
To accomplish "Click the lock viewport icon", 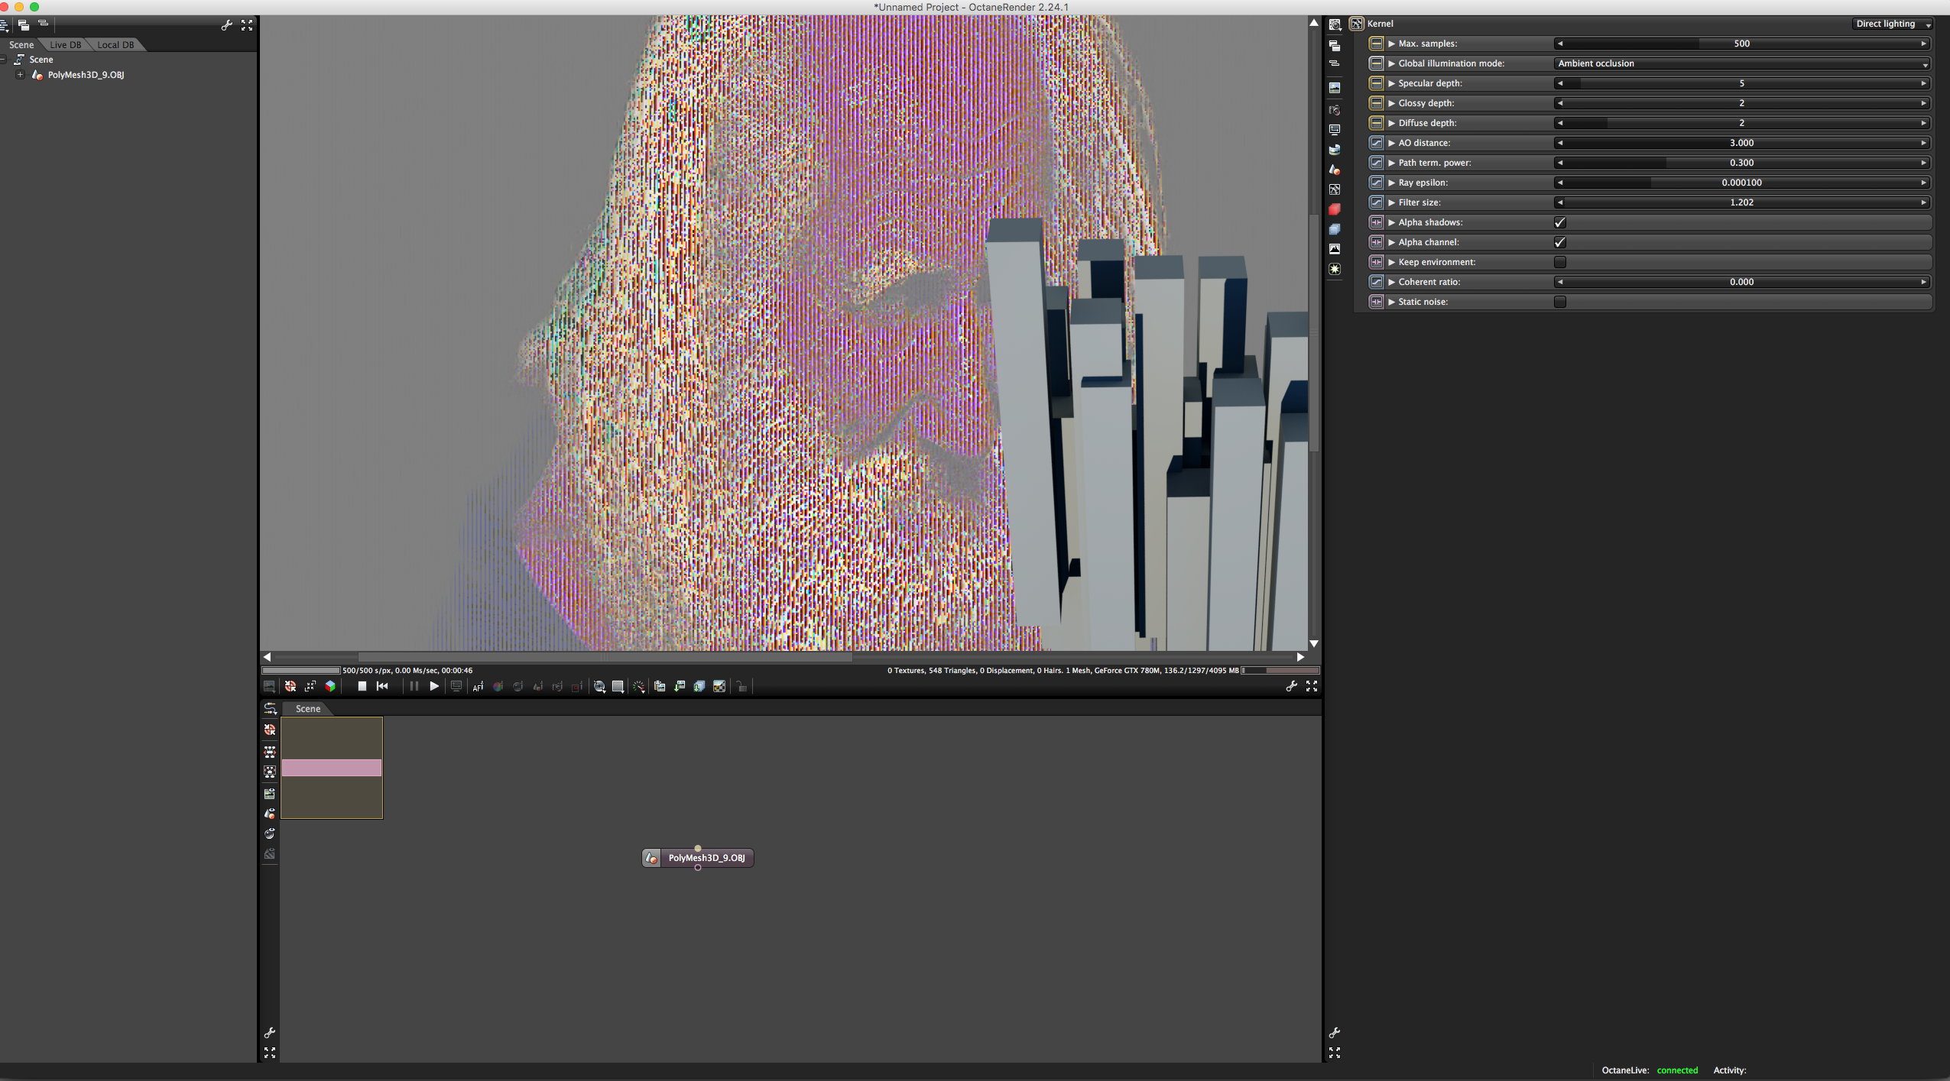I will (741, 687).
